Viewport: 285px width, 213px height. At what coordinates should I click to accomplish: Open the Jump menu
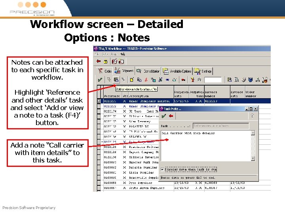point(114,54)
